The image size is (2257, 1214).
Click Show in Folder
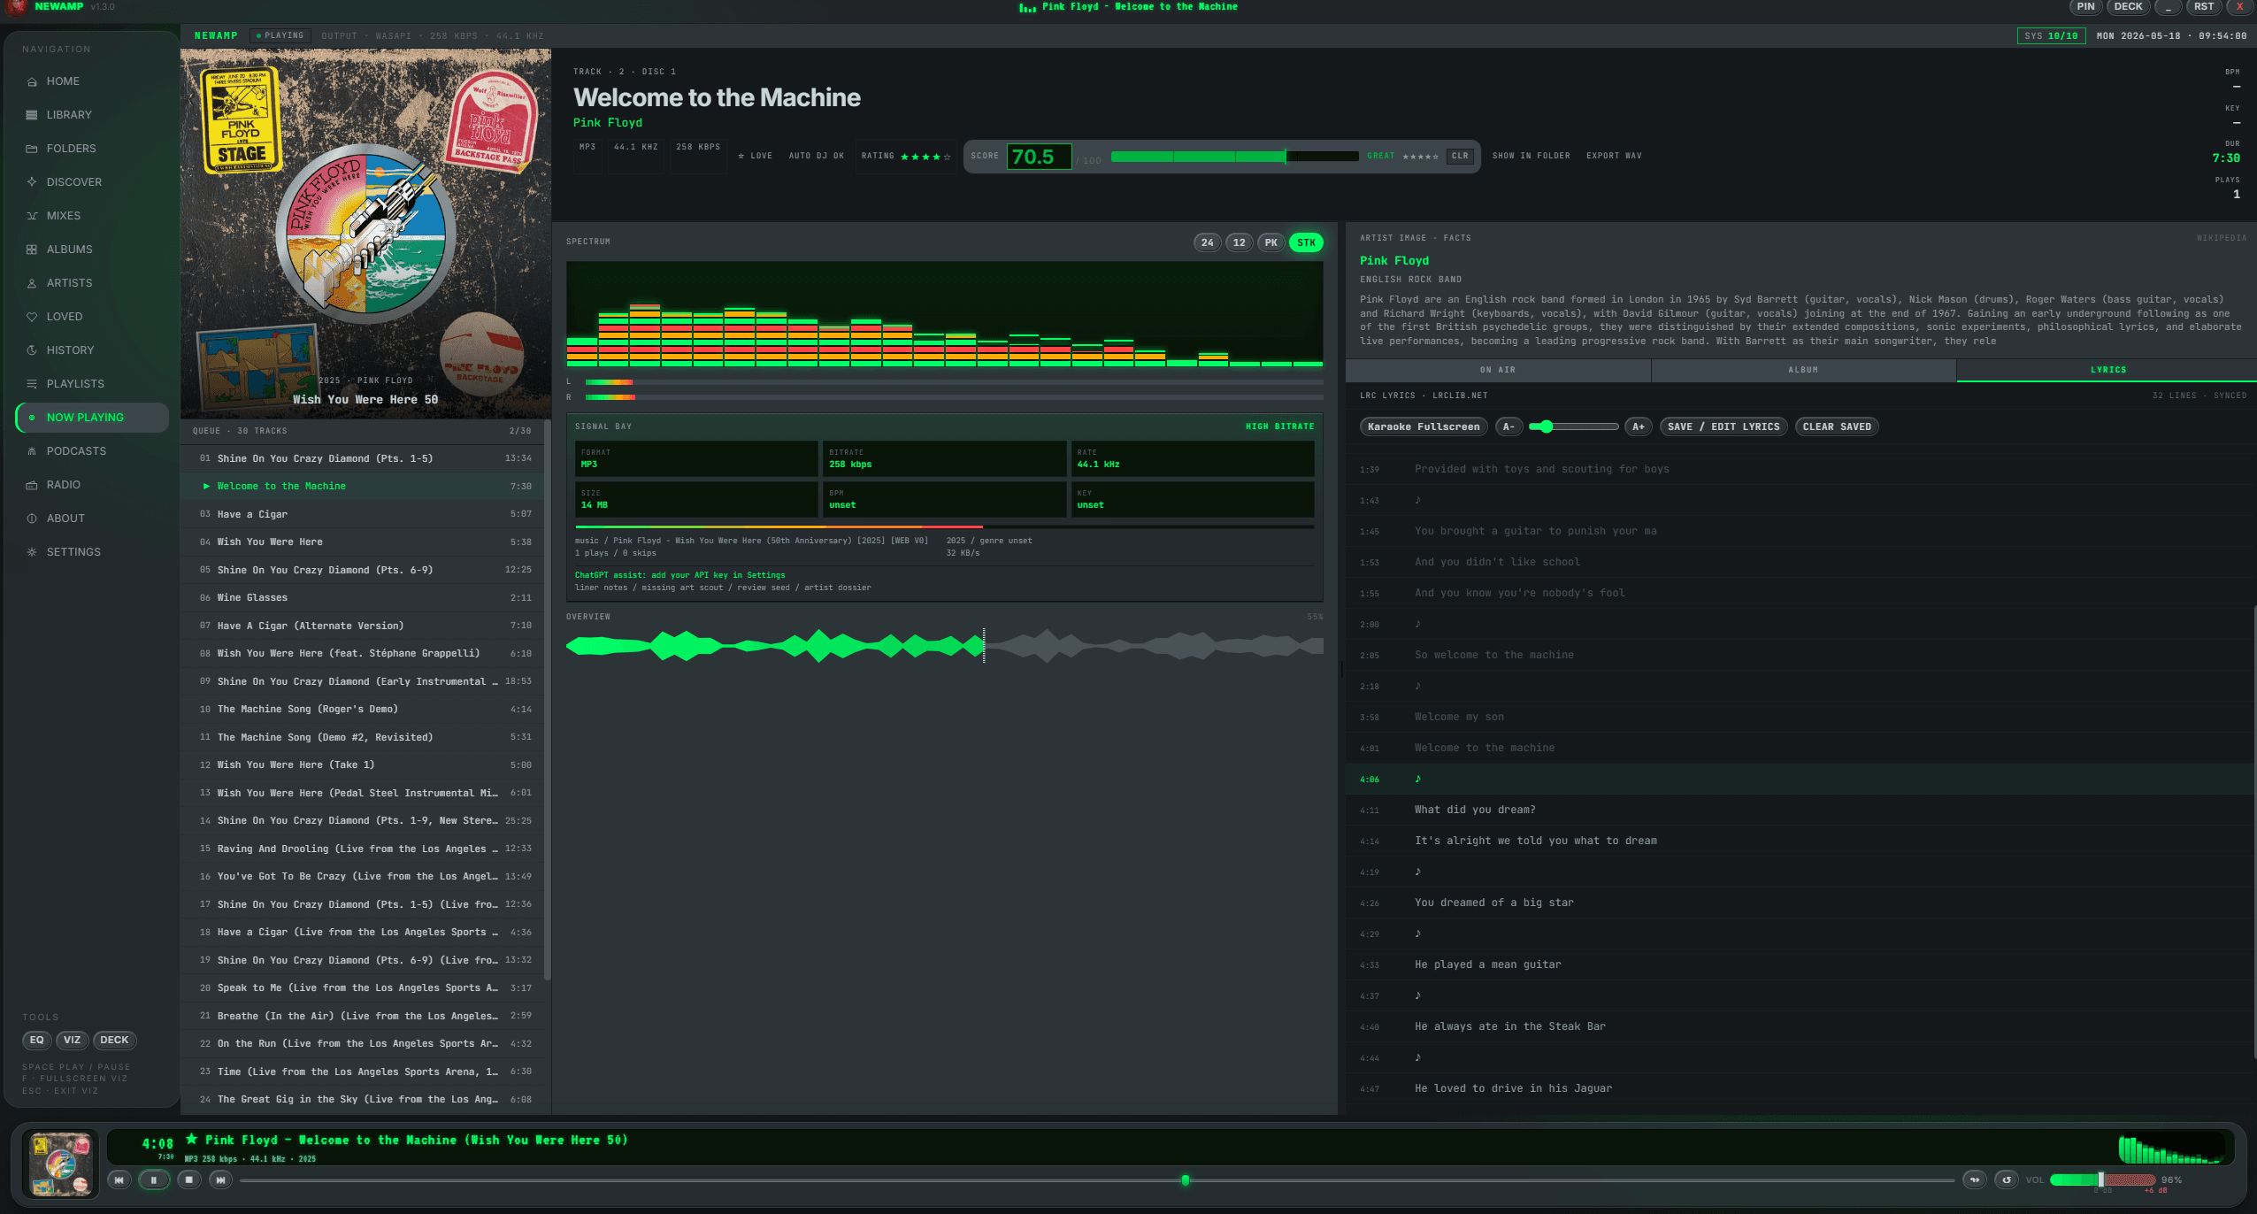(1531, 156)
